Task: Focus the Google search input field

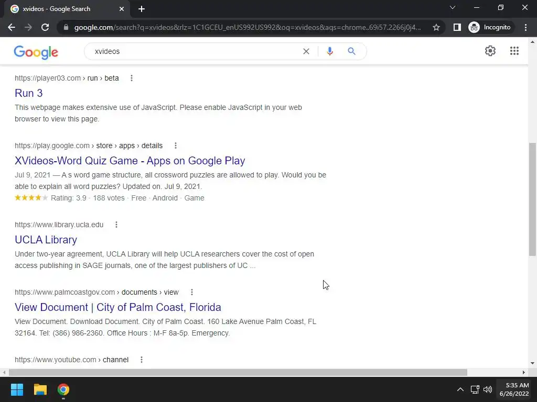Action: click(x=195, y=51)
